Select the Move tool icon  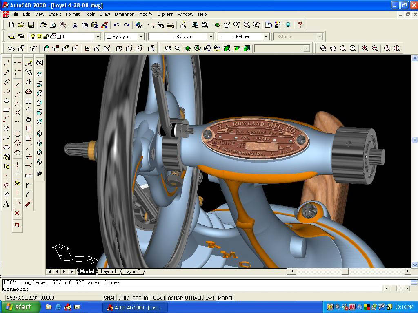tap(29, 110)
